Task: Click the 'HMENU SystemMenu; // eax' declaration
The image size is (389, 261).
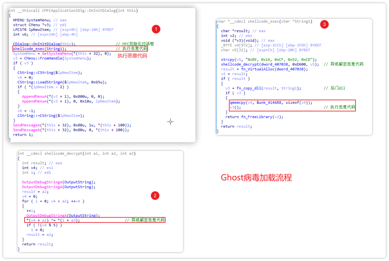Action: [40, 20]
